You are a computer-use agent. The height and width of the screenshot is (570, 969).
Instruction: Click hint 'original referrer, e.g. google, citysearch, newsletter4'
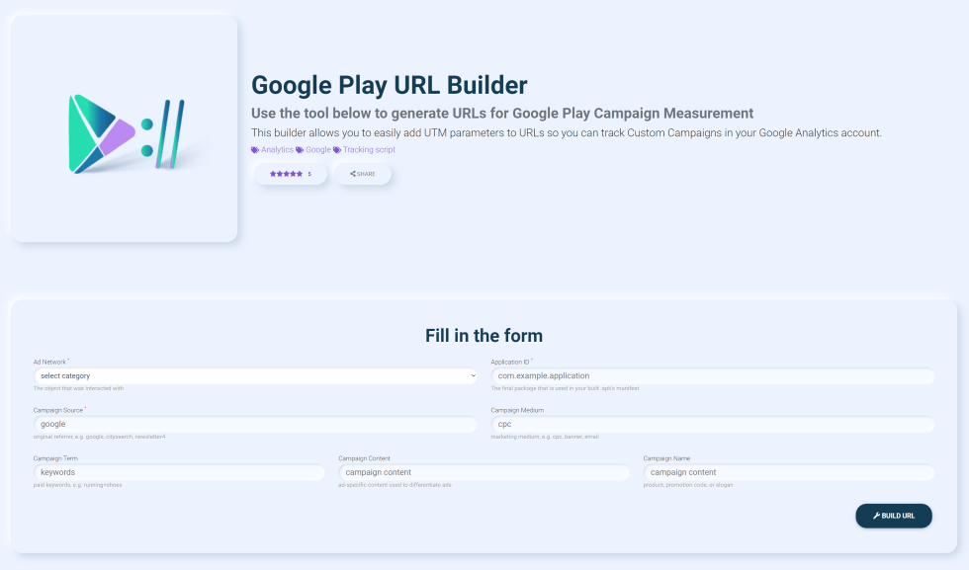coord(100,437)
